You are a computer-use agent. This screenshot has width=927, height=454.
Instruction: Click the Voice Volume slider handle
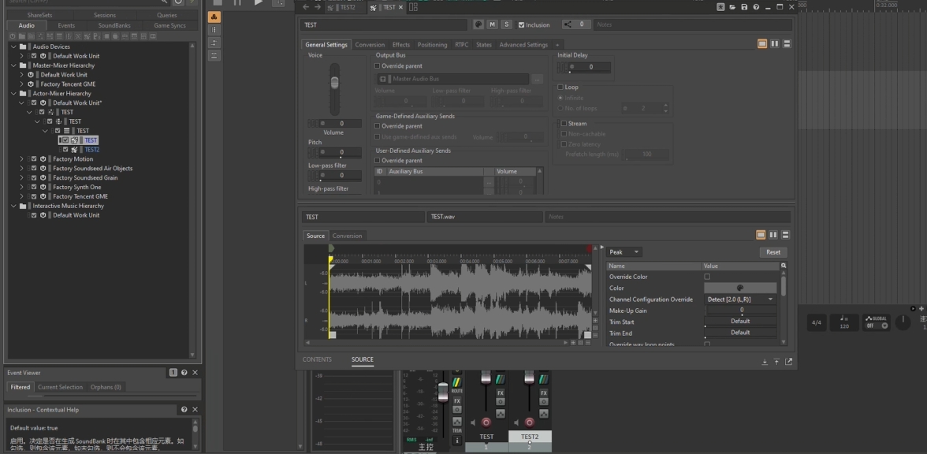coord(334,82)
